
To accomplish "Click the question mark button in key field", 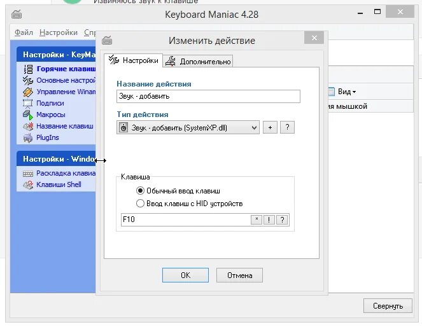I will 282,219.
